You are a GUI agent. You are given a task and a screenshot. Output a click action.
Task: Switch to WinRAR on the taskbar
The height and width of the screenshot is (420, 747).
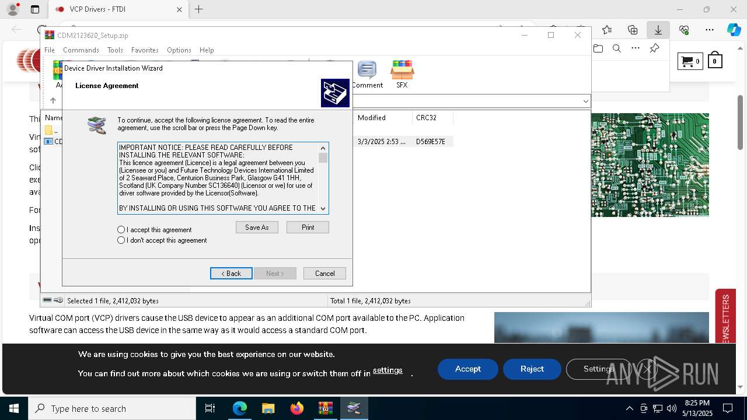pos(325,408)
